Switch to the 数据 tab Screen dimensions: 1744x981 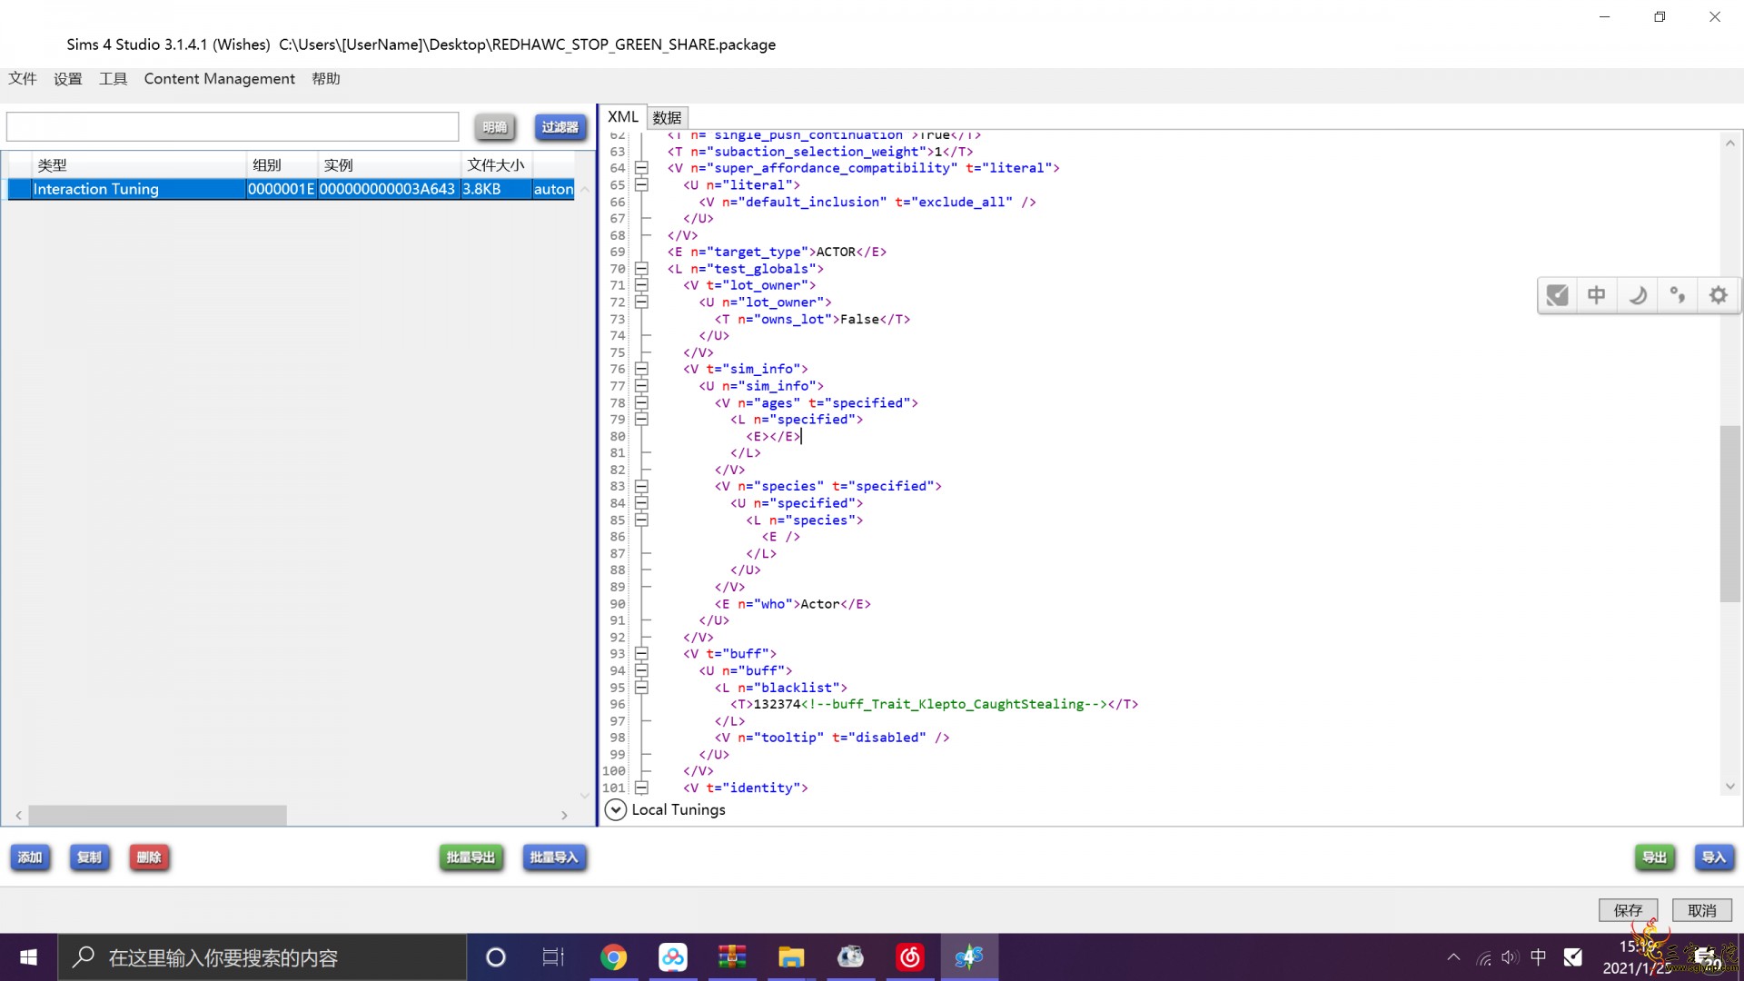(667, 118)
